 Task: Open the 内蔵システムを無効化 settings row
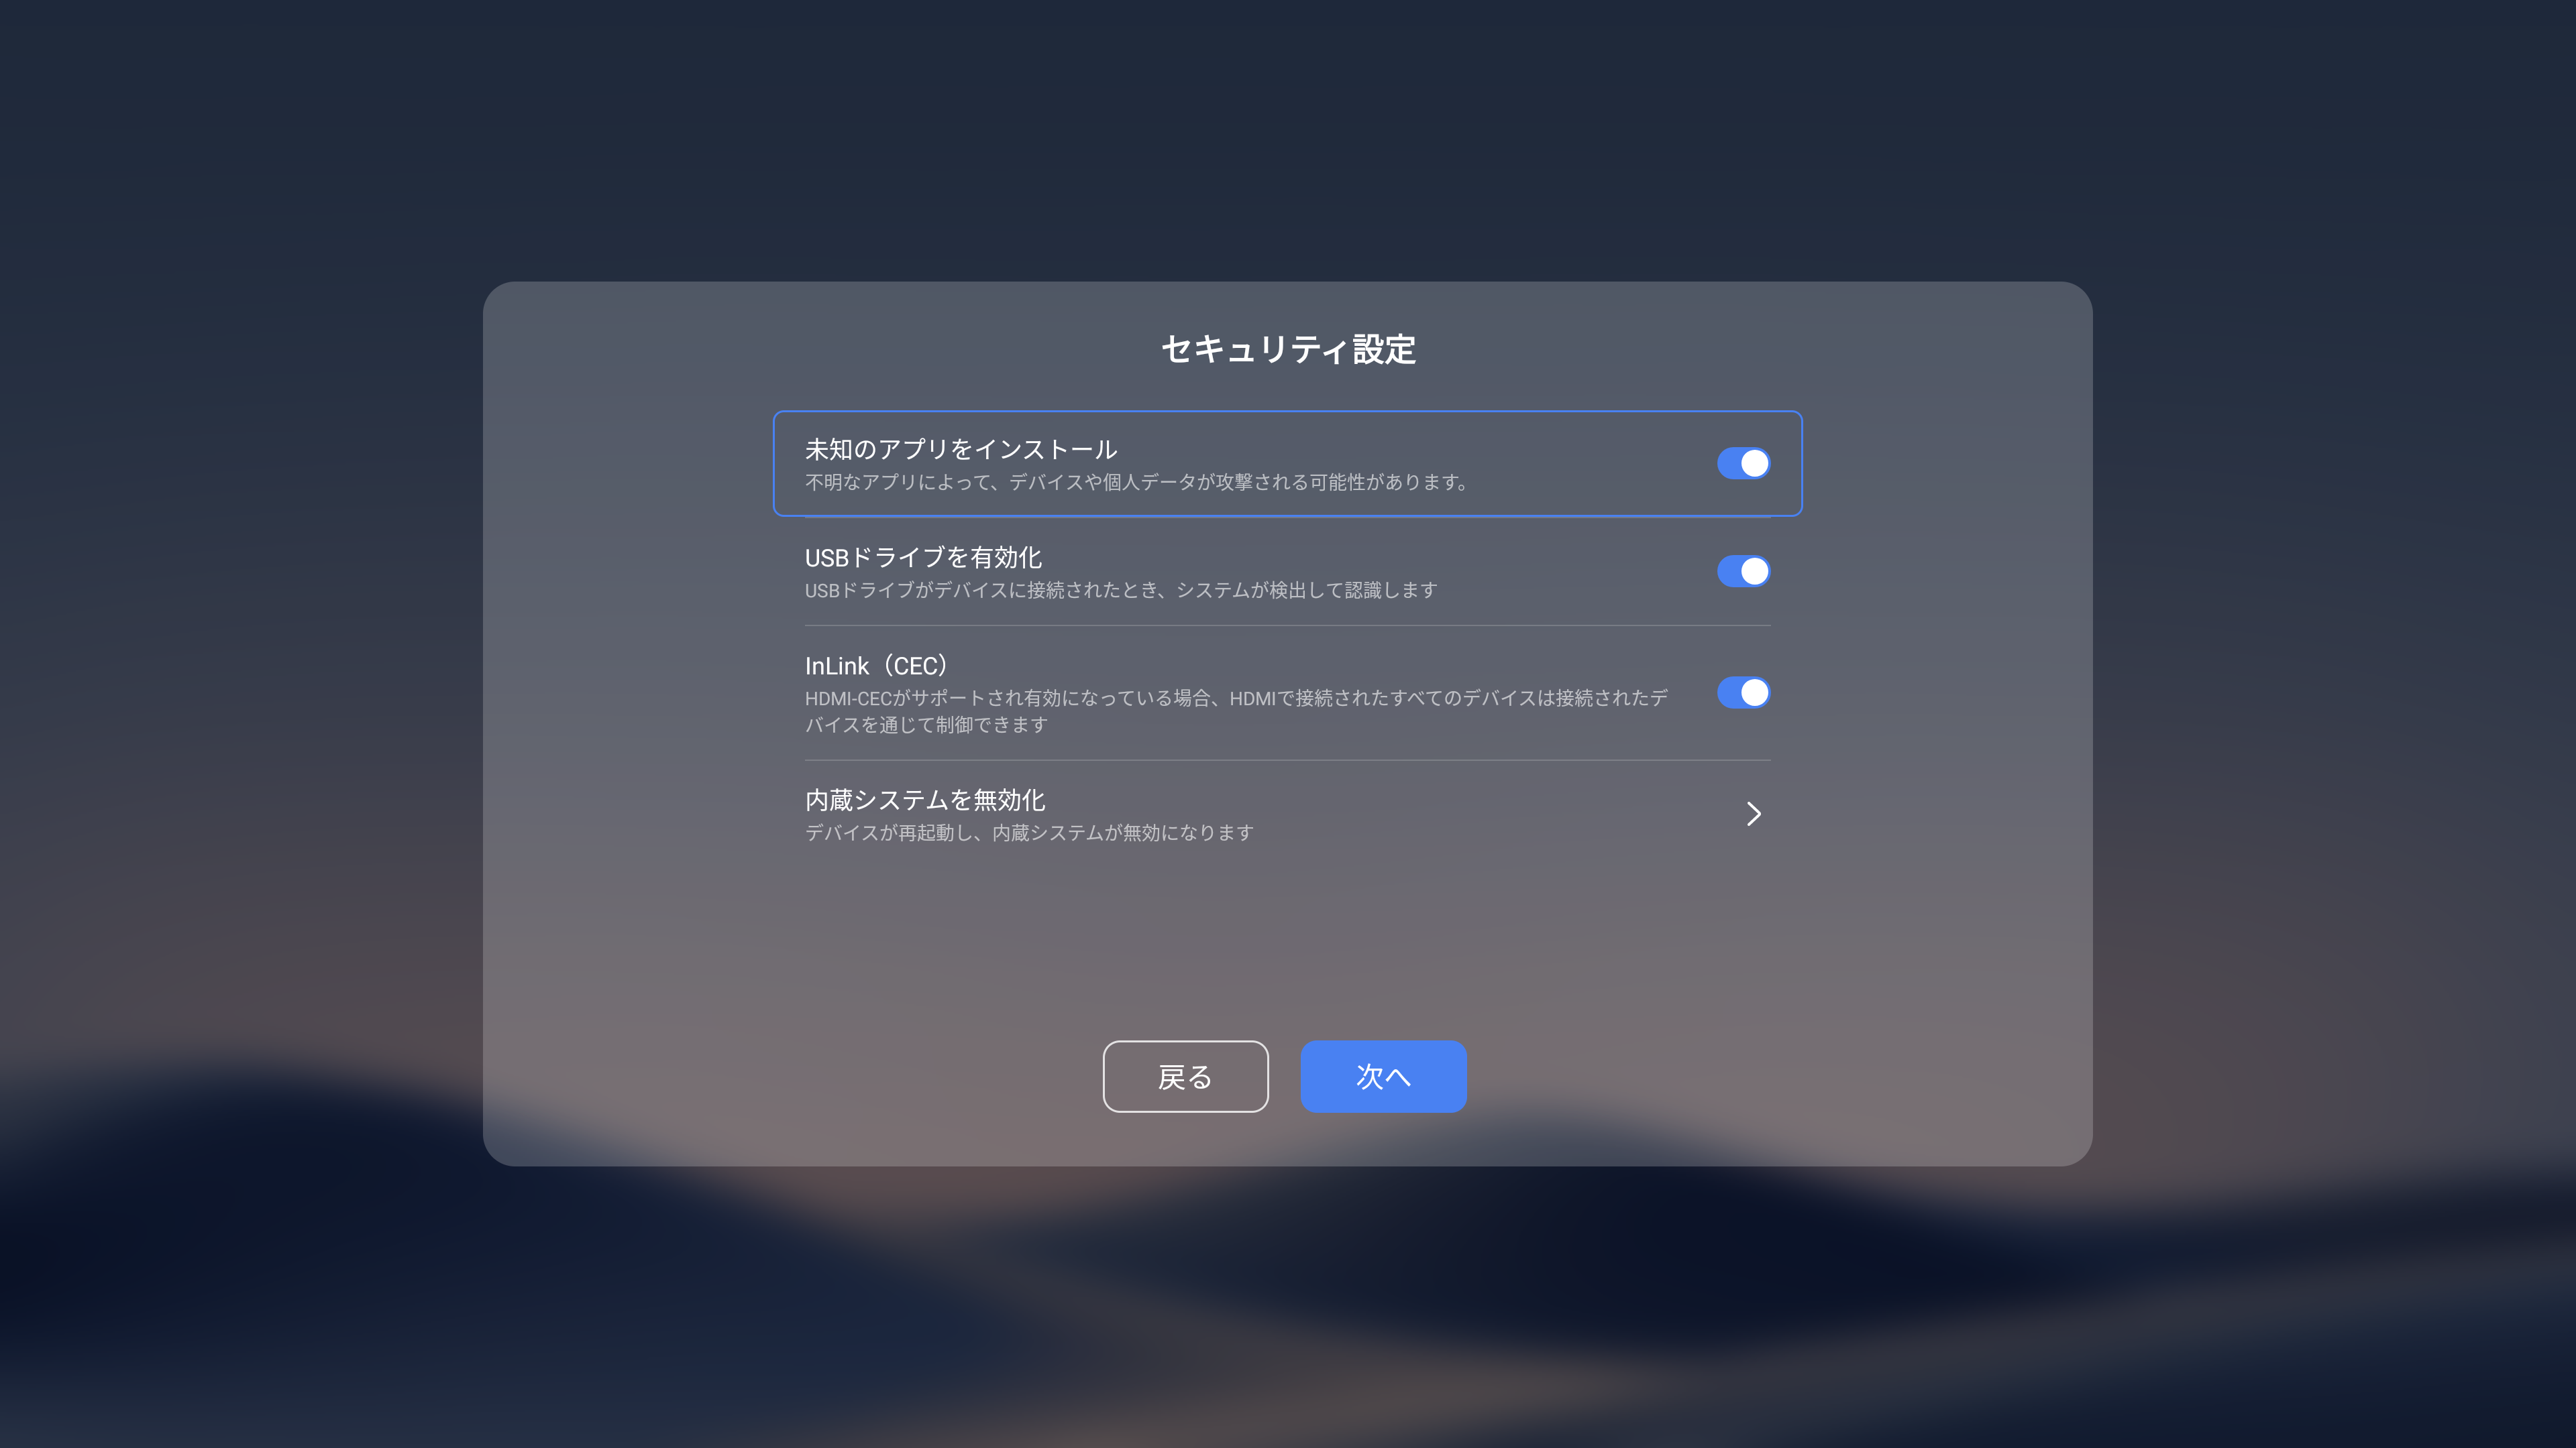click(x=1287, y=814)
